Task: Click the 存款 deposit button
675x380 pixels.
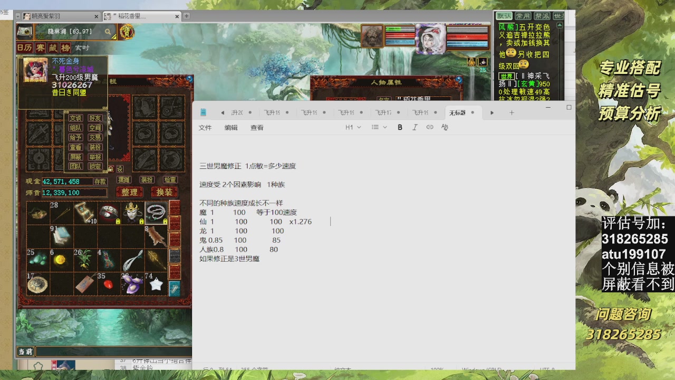Action: click(x=100, y=182)
